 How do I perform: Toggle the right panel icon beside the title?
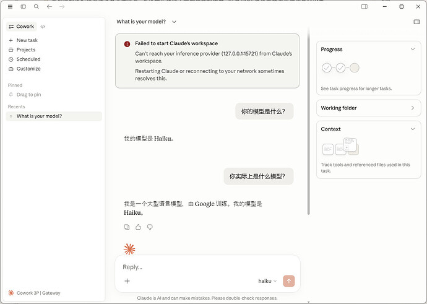click(416, 22)
